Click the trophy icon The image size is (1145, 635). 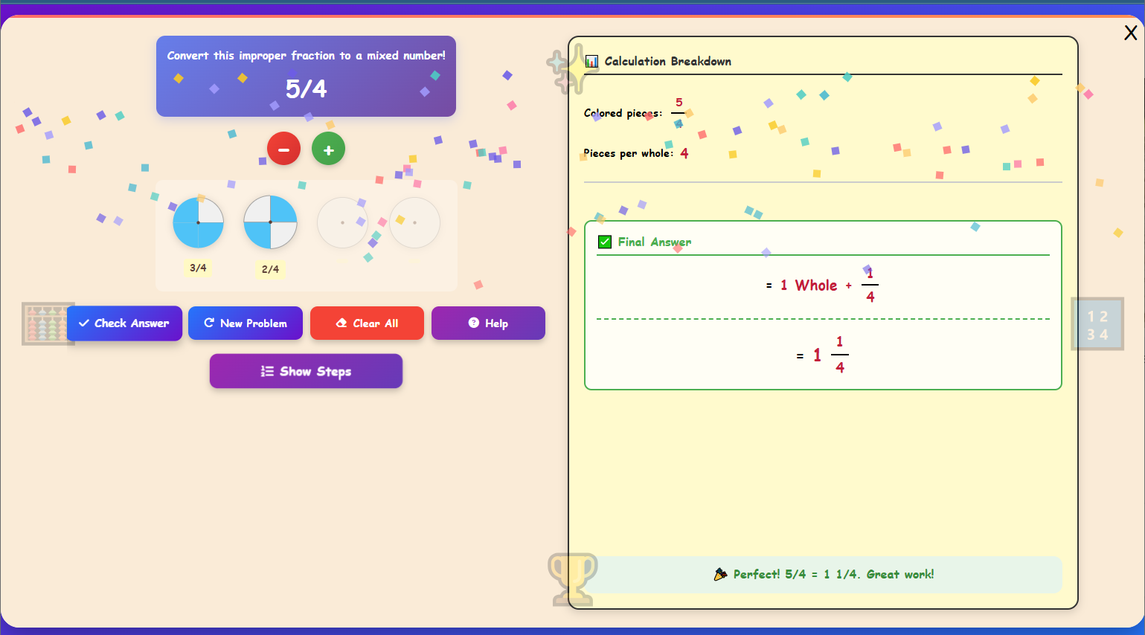pyautogui.click(x=572, y=578)
